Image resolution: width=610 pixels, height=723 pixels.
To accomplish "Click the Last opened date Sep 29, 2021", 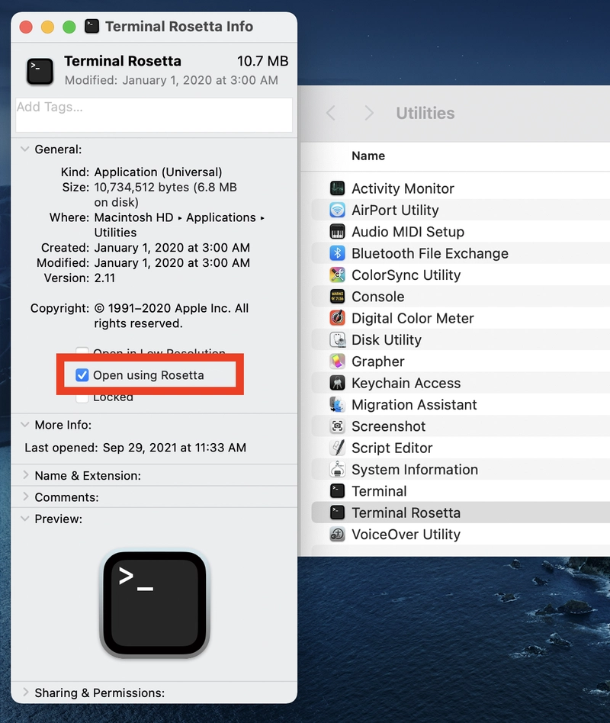I will click(175, 448).
